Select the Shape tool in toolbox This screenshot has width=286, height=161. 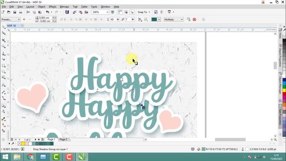click(3, 33)
